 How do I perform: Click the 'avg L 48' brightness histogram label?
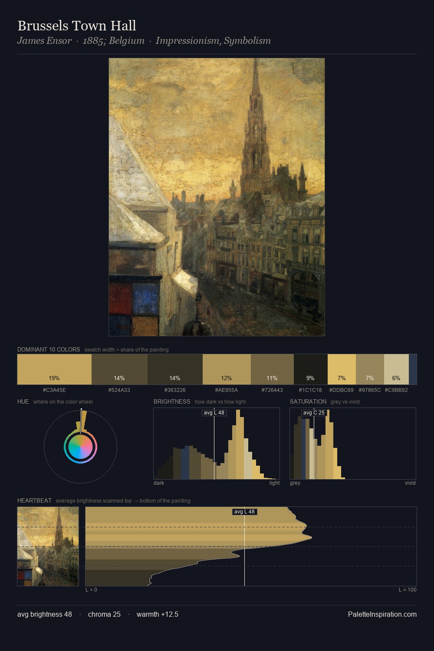click(x=214, y=413)
